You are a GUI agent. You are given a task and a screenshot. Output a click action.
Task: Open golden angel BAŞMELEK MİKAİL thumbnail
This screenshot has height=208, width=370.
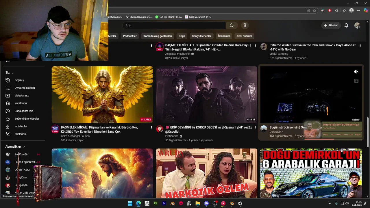tap(102, 95)
